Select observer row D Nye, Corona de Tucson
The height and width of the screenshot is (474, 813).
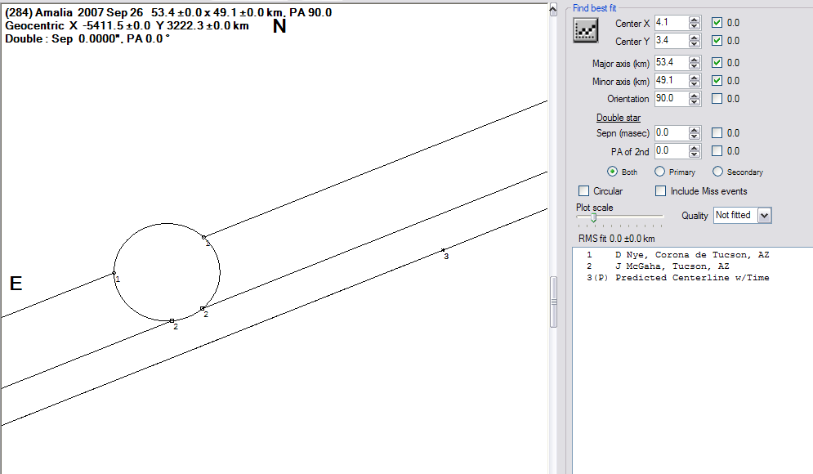678,255
